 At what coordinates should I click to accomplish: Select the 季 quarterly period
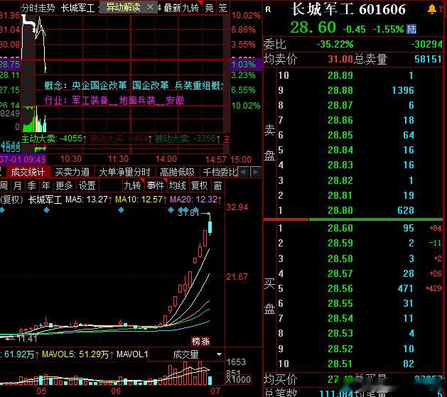pos(31,185)
